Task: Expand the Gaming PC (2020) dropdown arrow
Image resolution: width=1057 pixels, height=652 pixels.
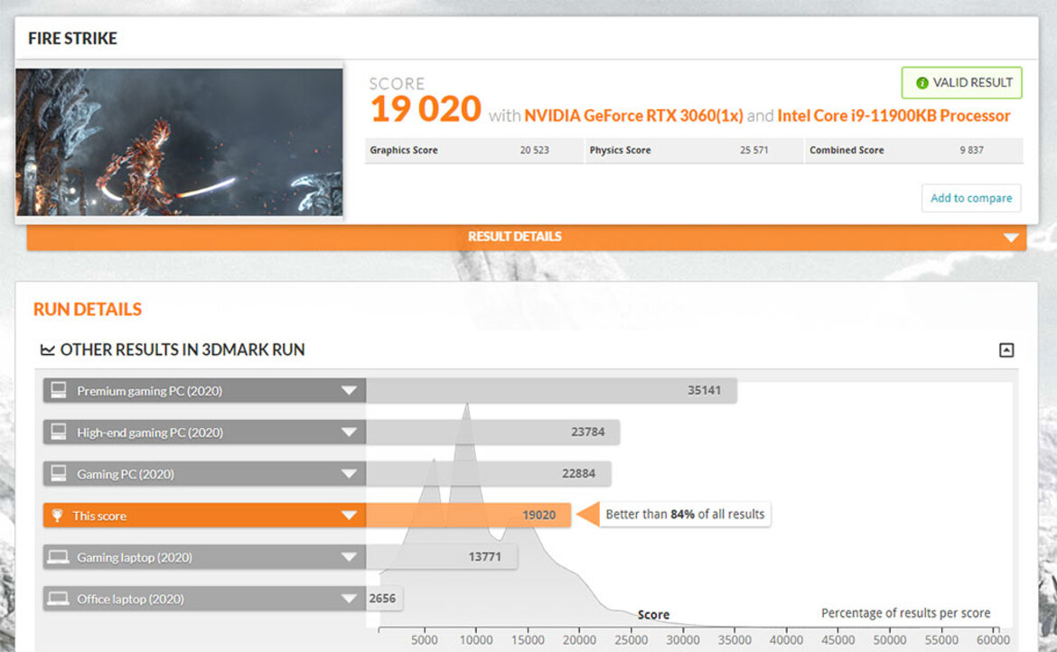Action: coord(349,474)
